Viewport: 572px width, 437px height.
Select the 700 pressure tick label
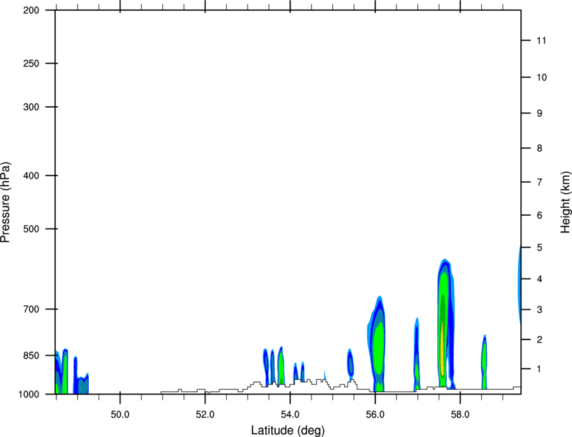coord(31,309)
